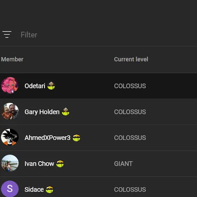Click Gary Holden's member badge icon
Viewport: 197px width, 197px height.
(65, 112)
